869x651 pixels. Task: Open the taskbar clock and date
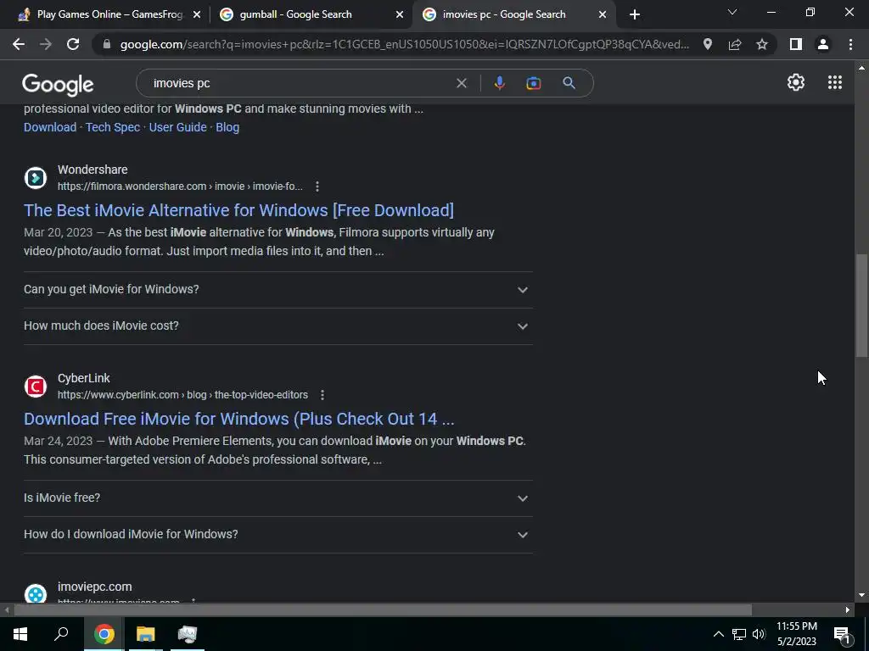796,634
